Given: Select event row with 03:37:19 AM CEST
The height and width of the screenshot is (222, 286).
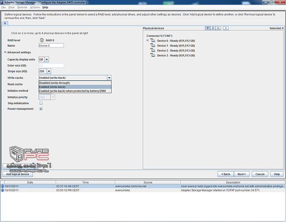Looking at the screenshot, I should pyautogui.click(x=143, y=186).
